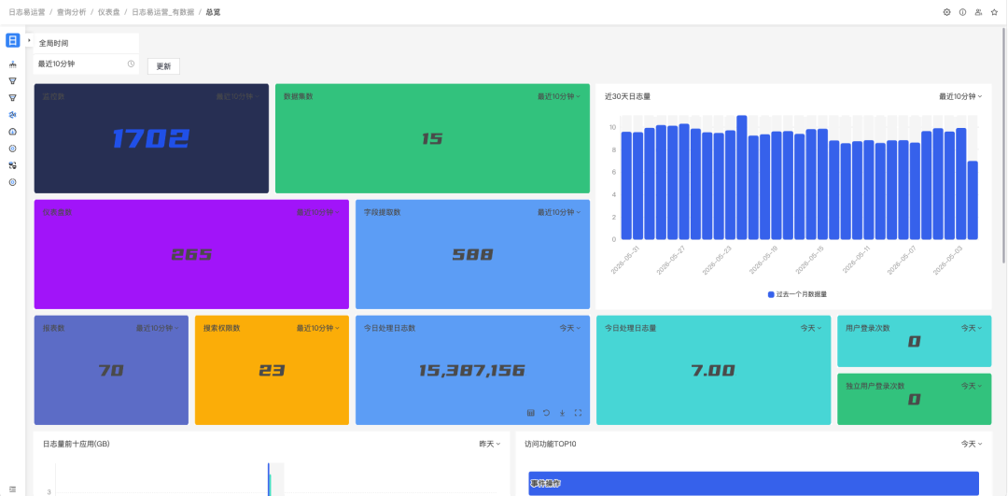Toggle the sidebar menu list icon at bottom
The height and width of the screenshot is (496, 1008).
pyautogui.click(x=12, y=489)
